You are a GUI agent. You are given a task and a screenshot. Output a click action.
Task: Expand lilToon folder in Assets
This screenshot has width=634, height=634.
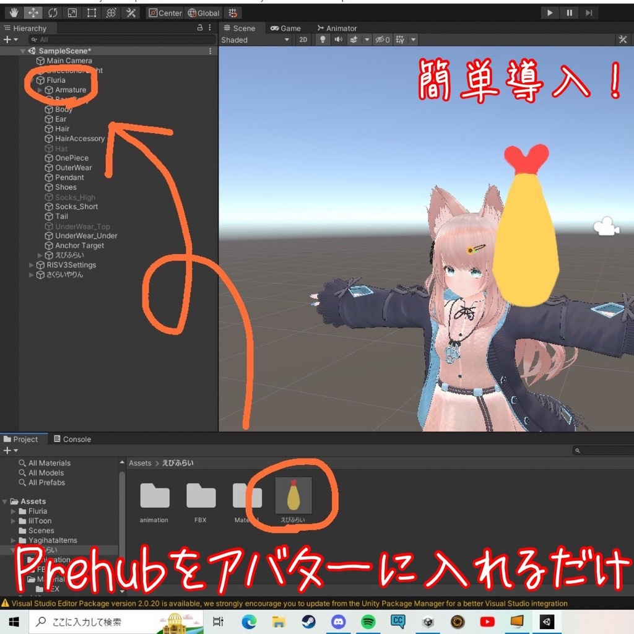pyautogui.click(x=14, y=521)
